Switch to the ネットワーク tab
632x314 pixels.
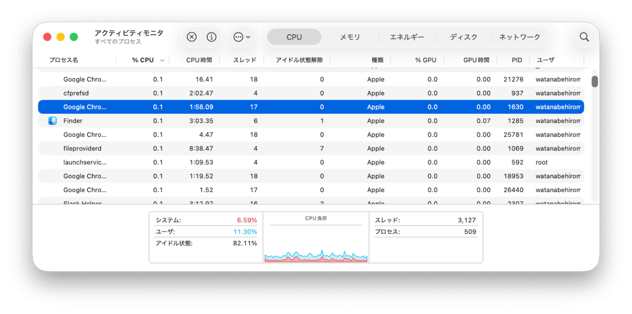(x=520, y=37)
